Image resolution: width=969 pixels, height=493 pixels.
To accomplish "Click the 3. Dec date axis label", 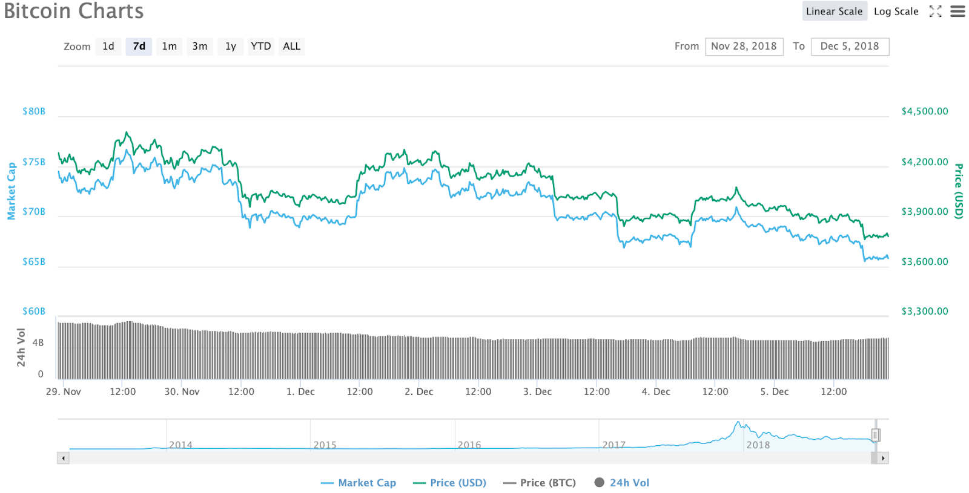I will point(538,392).
